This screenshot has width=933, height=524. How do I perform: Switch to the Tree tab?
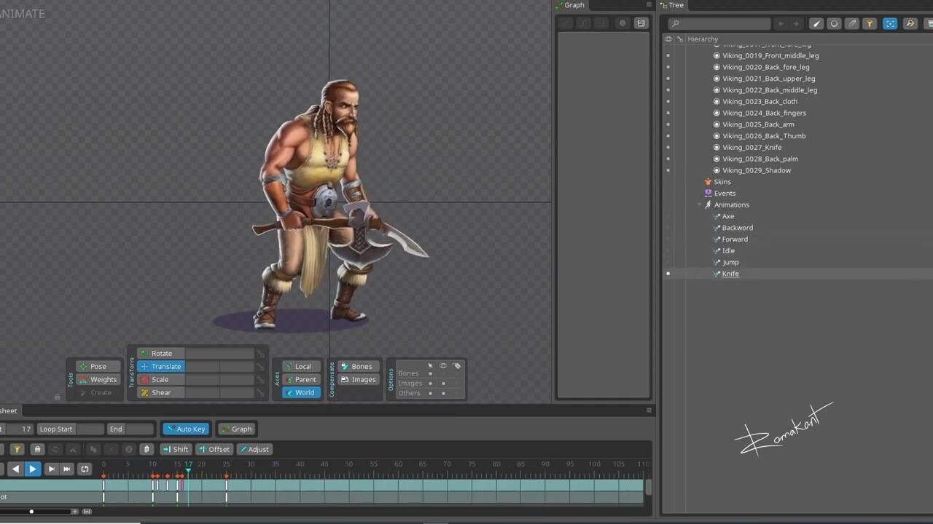point(675,5)
